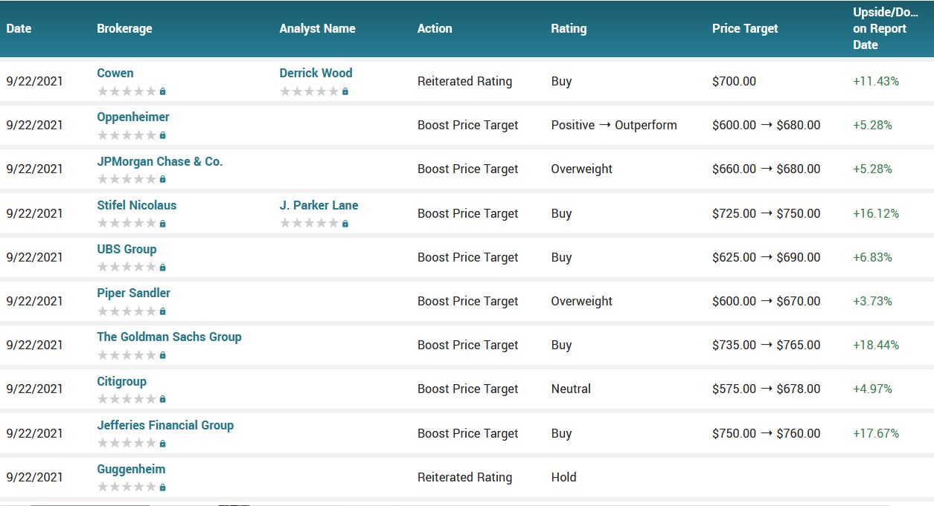This screenshot has height=506, width=934.
Task: Sort by the Action column header
Action: [435, 28]
